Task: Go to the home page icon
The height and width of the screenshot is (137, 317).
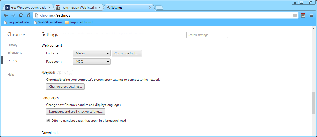Action: tap(29, 15)
